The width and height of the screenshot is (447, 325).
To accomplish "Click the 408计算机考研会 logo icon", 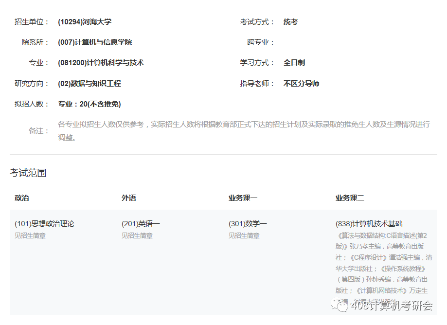I will 340,307.
